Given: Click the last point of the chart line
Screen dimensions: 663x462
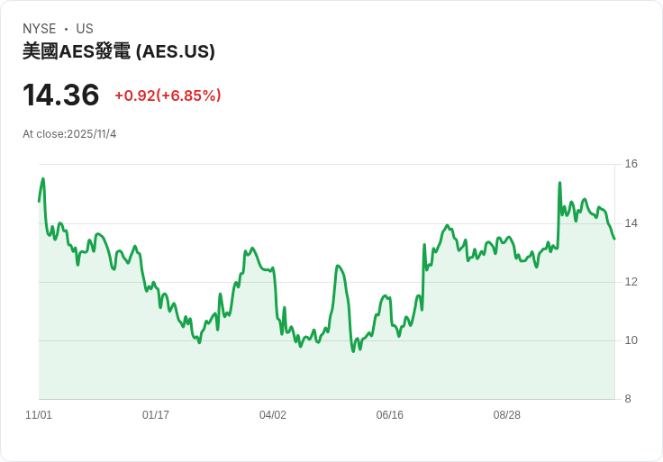Looking at the screenshot, I should 614,240.
